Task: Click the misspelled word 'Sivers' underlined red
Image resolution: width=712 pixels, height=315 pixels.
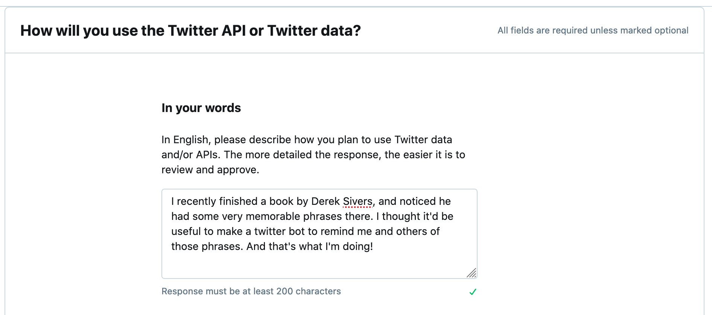Action: coord(358,201)
